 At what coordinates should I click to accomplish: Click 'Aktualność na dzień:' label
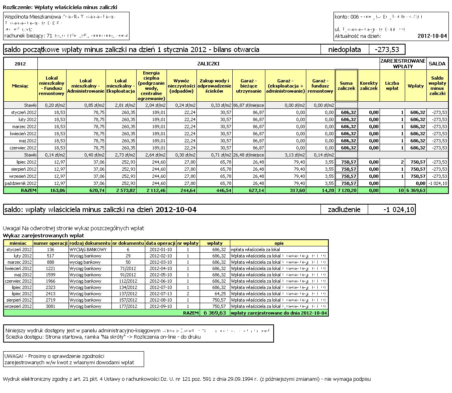tap(358, 36)
